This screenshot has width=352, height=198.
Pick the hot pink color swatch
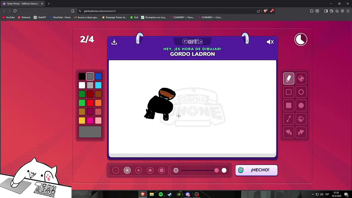point(90,120)
